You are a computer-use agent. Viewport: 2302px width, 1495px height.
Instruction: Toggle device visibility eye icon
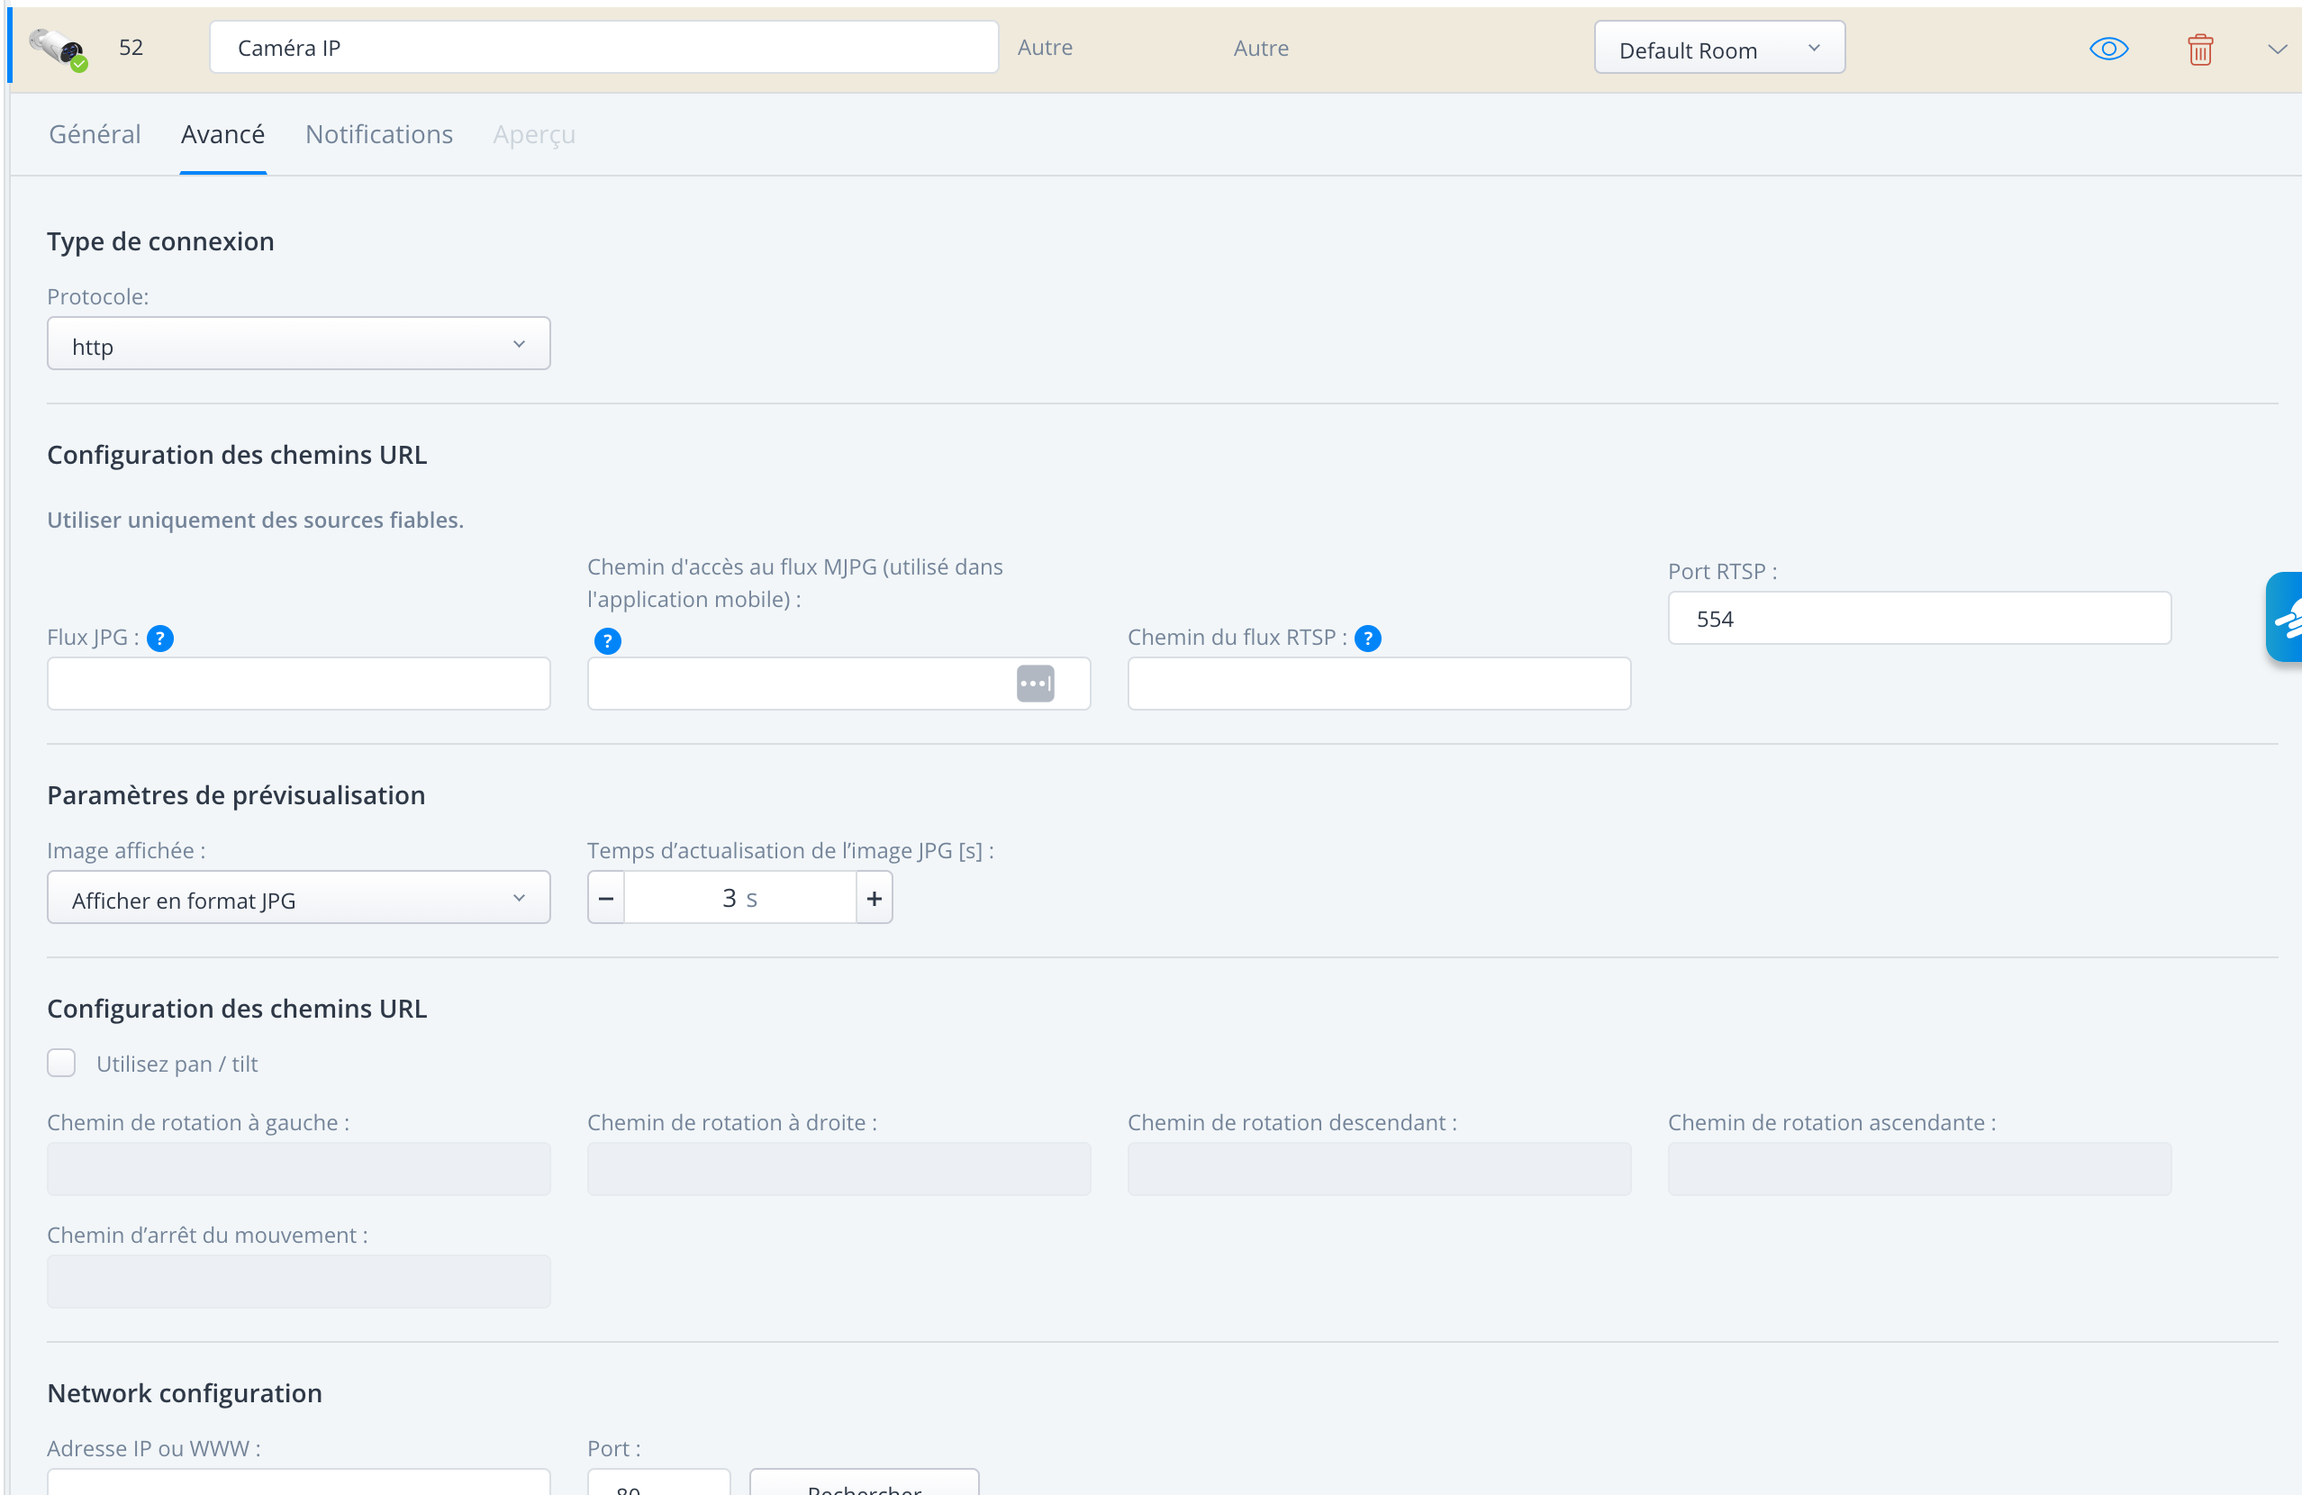2108,49
